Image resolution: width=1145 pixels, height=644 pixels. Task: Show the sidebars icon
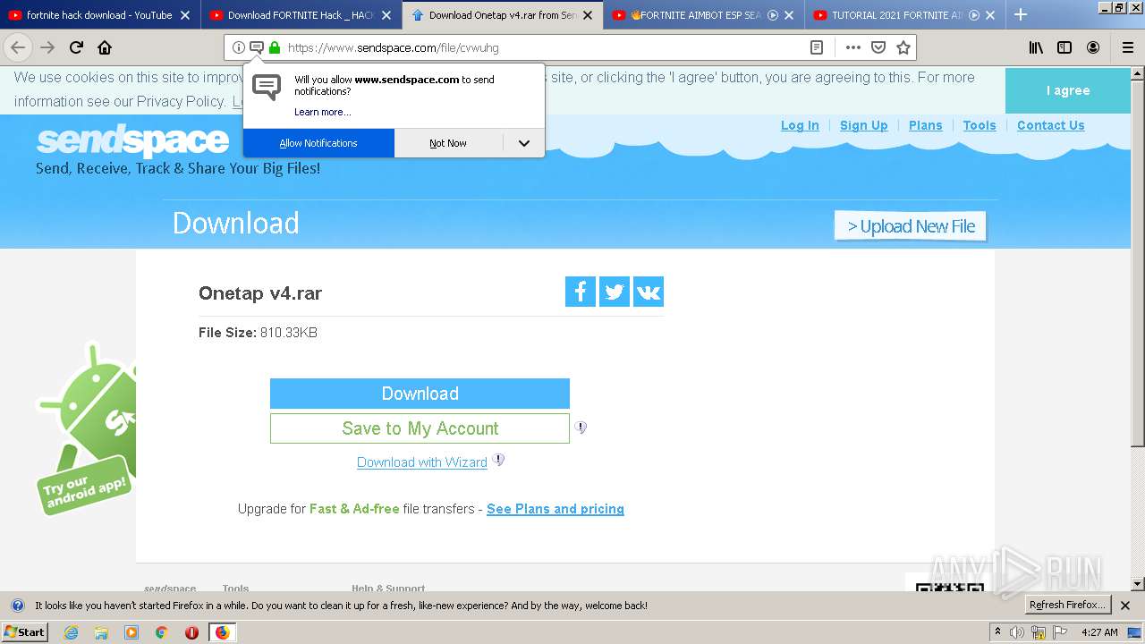pos(1064,47)
